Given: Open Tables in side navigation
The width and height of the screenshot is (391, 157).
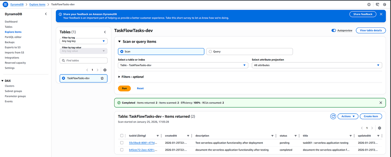Looking at the screenshot, I should (9, 27).
